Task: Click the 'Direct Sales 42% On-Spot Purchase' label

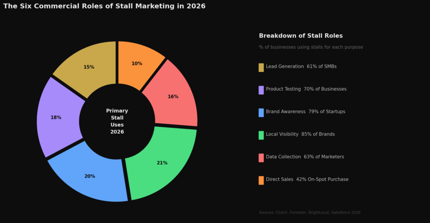Action: pos(307,179)
